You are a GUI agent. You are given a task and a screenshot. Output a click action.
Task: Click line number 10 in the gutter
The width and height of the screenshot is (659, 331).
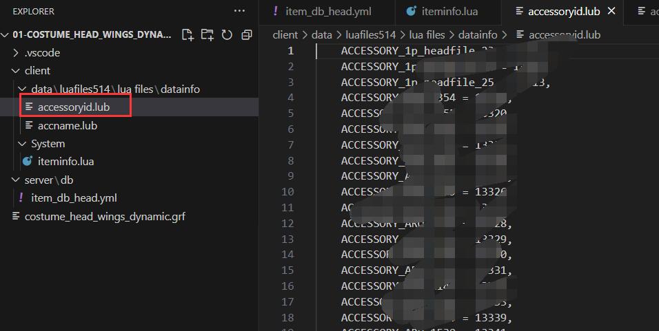[x=287, y=192]
